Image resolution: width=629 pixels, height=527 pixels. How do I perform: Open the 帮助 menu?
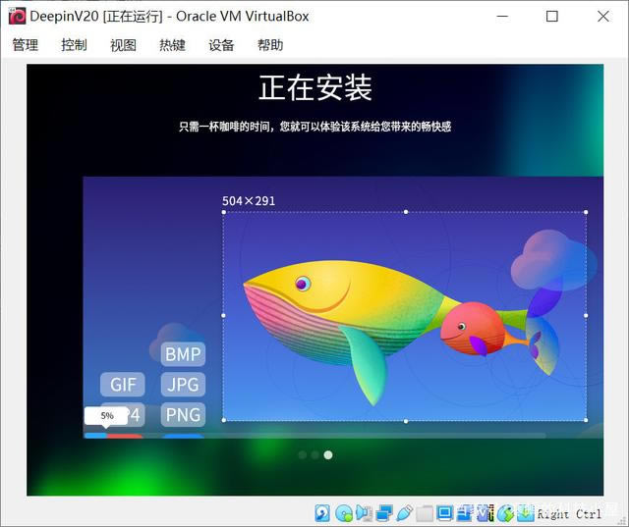270,44
